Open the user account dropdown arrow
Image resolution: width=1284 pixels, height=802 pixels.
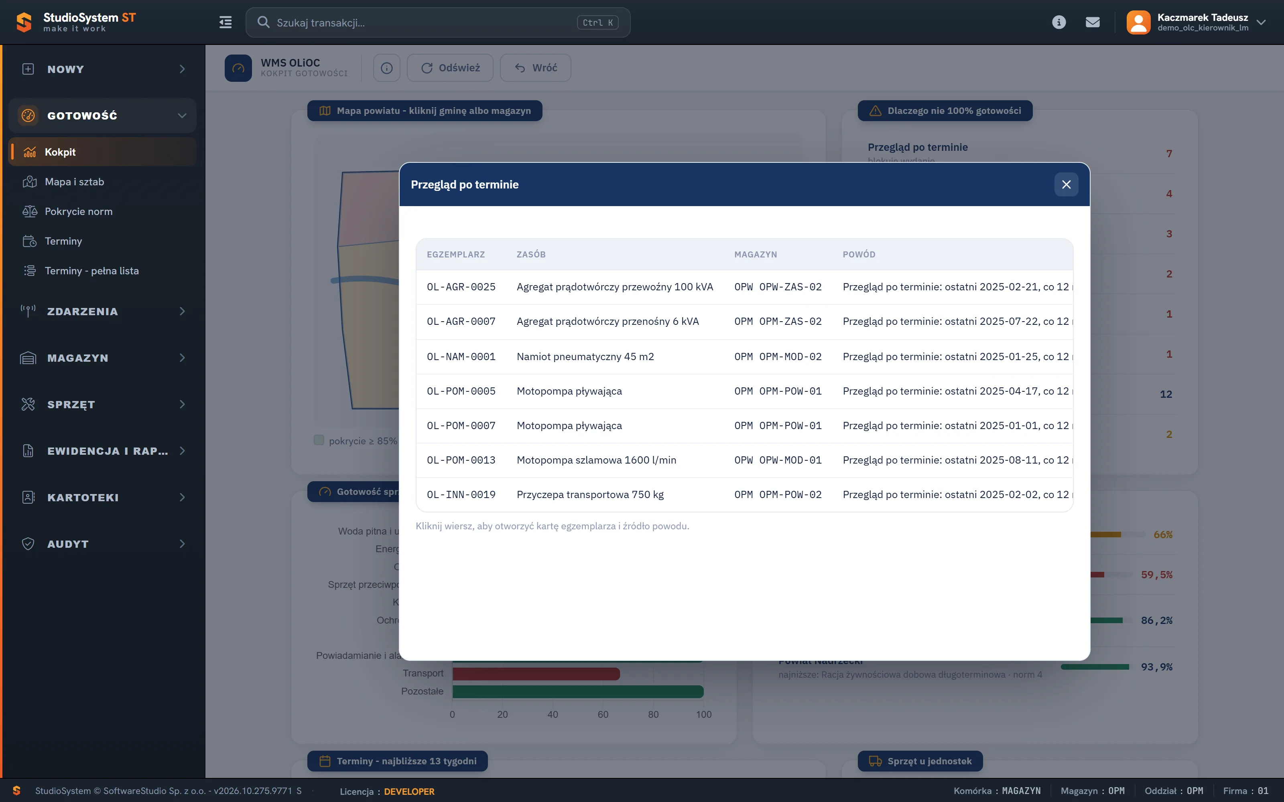(x=1261, y=22)
